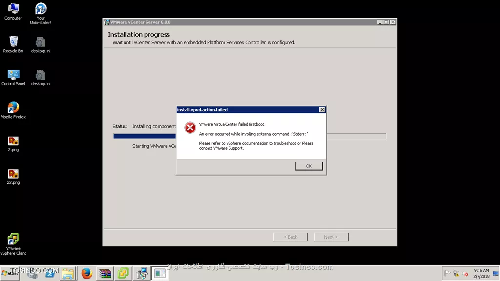Open network status icon with warning in tray
This screenshot has width=500, height=281.
pyautogui.click(x=457, y=273)
